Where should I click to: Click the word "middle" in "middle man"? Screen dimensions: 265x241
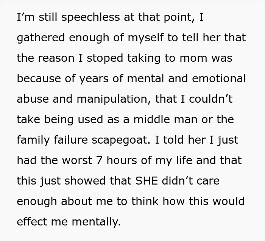pos(151,119)
